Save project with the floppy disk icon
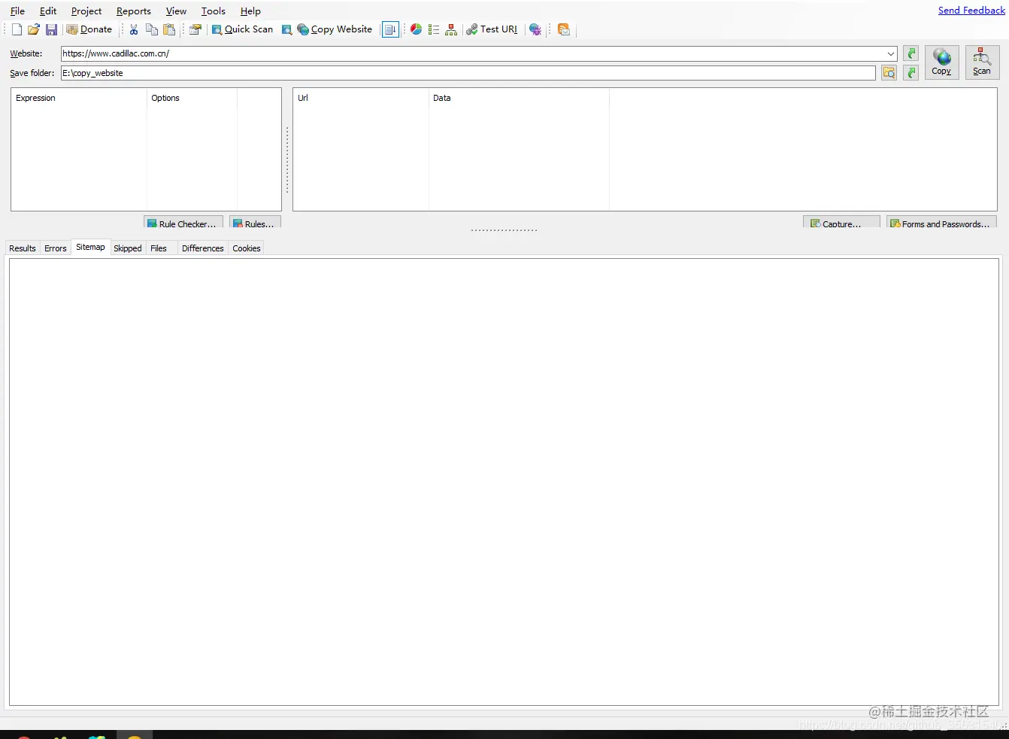 coord(51,29)
